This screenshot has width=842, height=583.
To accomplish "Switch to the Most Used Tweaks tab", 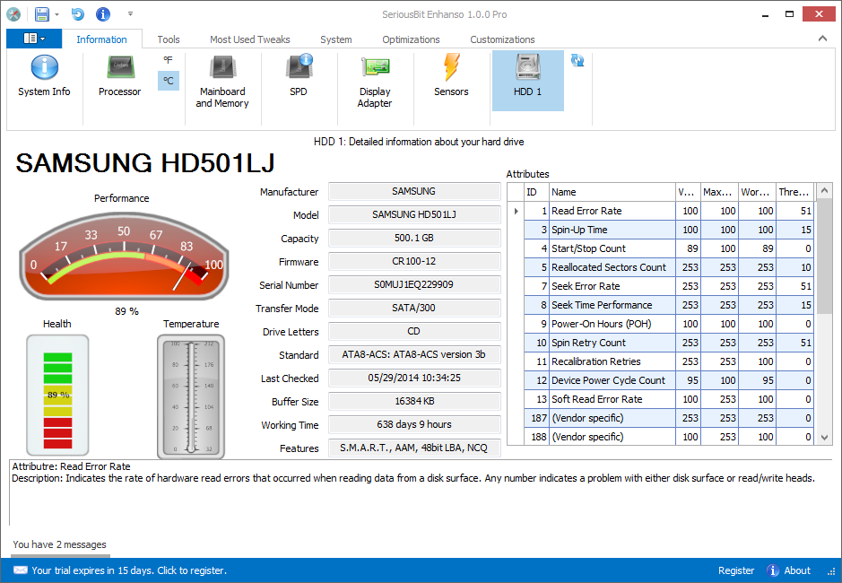I will tap(250, 39).
